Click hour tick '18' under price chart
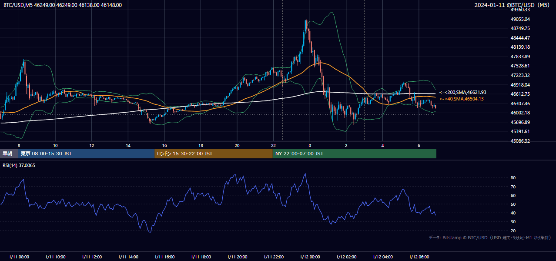Viewport: 556px width, 261px height. (x=201, y=145)
